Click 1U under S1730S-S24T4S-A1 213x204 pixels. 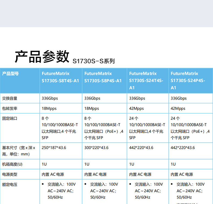tap(132, 164)
